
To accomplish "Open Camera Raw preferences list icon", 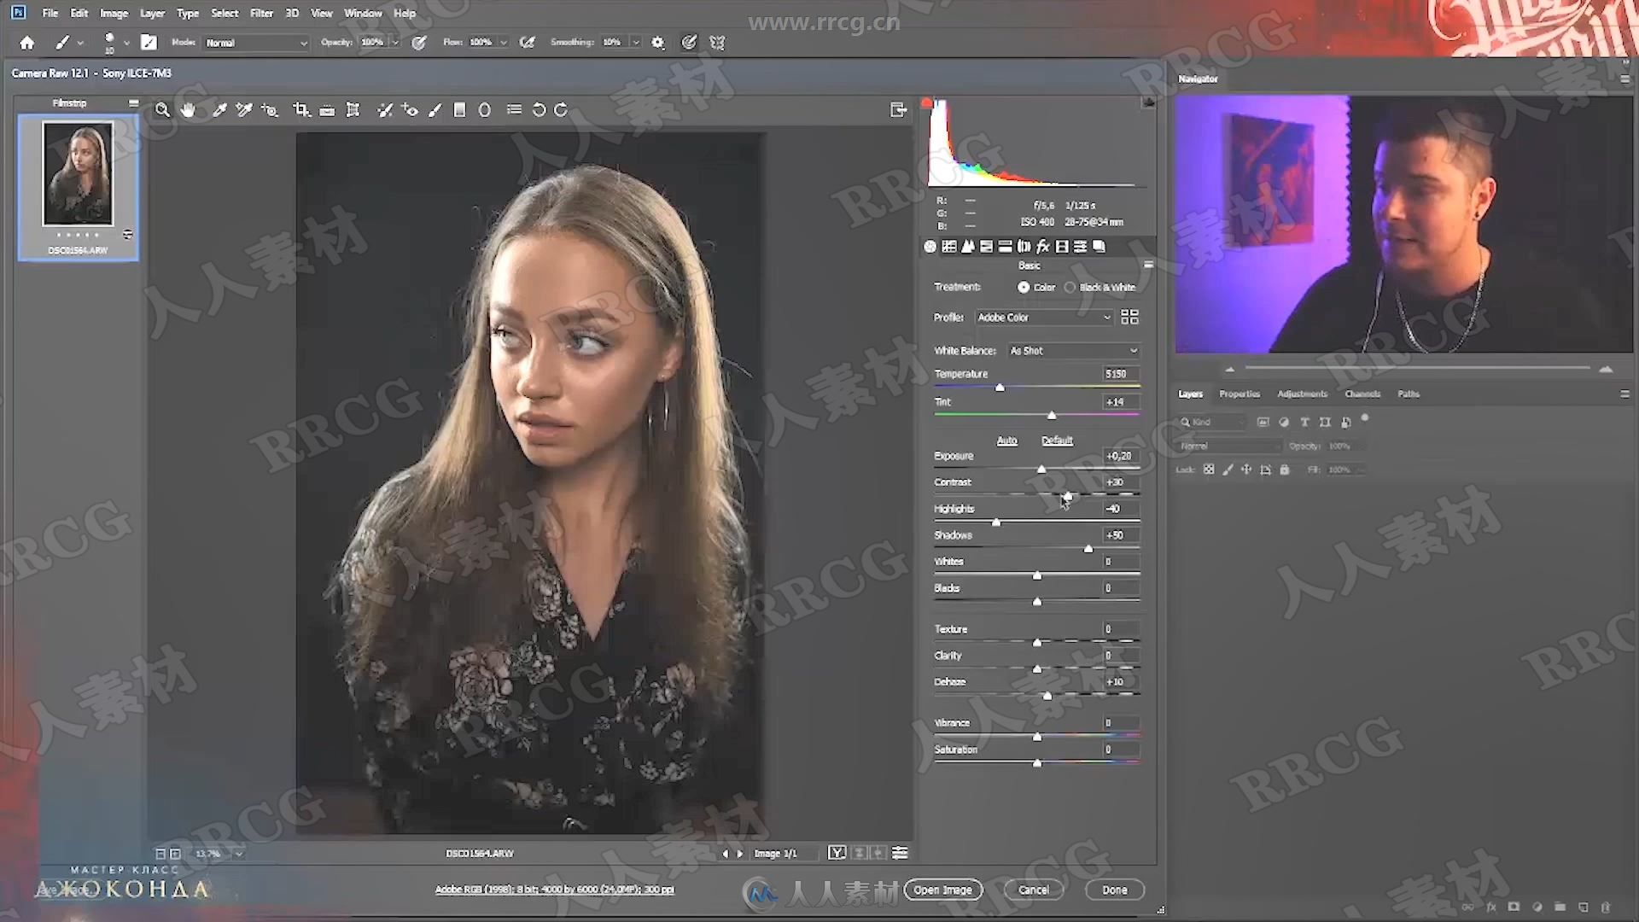I will click(x=514, y=110).
